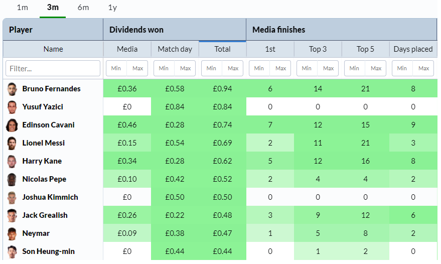Click the Media column Min filter box
The height and width of the screenshot is (264, 441).
pos(116,68)
